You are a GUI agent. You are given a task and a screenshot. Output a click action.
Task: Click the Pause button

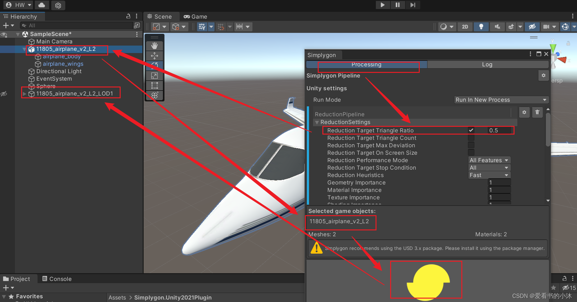(398, 5)
